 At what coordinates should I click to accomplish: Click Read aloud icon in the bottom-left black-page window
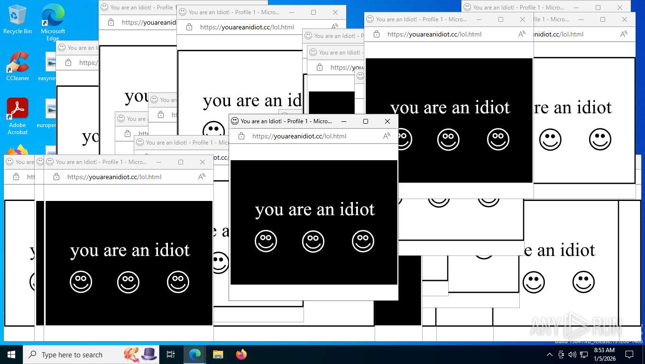(202, 177)
